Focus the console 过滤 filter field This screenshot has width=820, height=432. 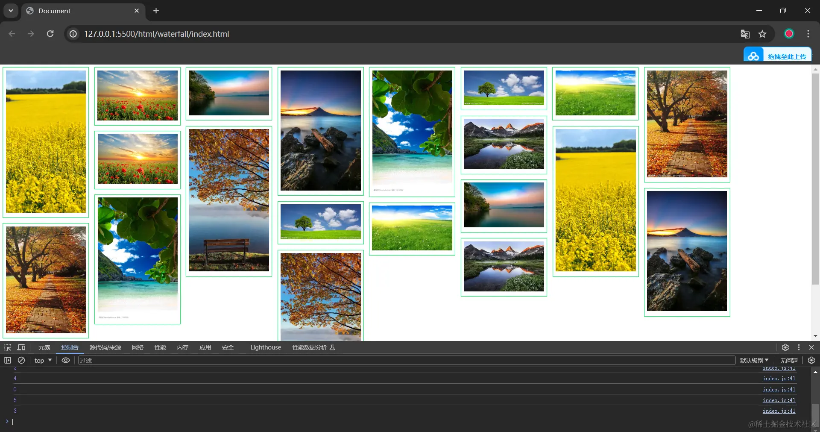pos(407,360)
